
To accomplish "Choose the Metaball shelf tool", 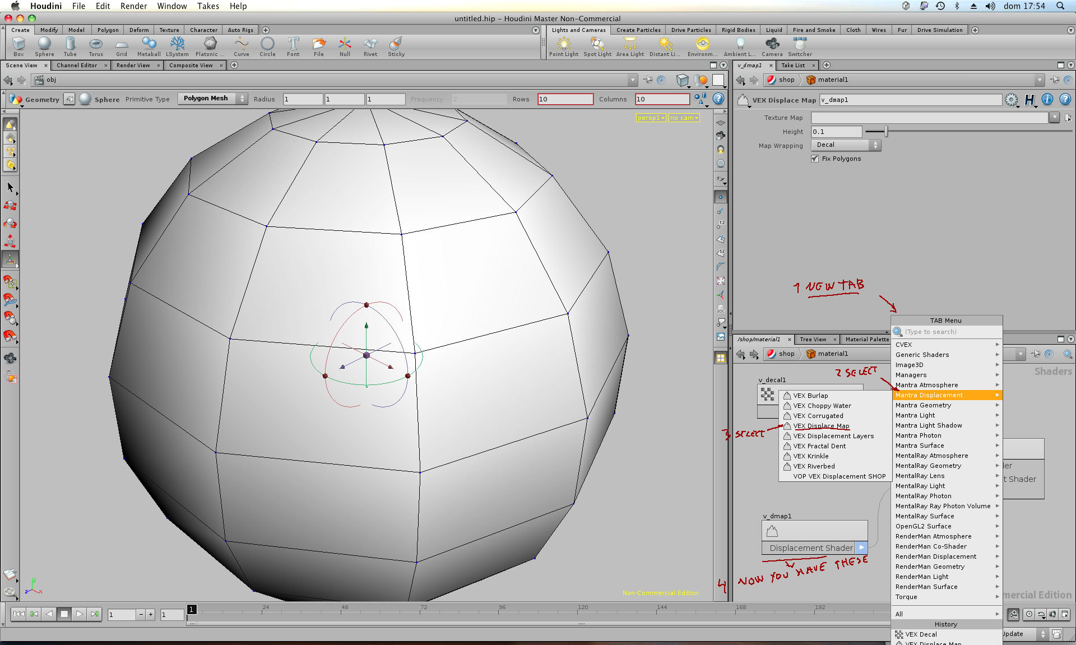I will [149, 47].
